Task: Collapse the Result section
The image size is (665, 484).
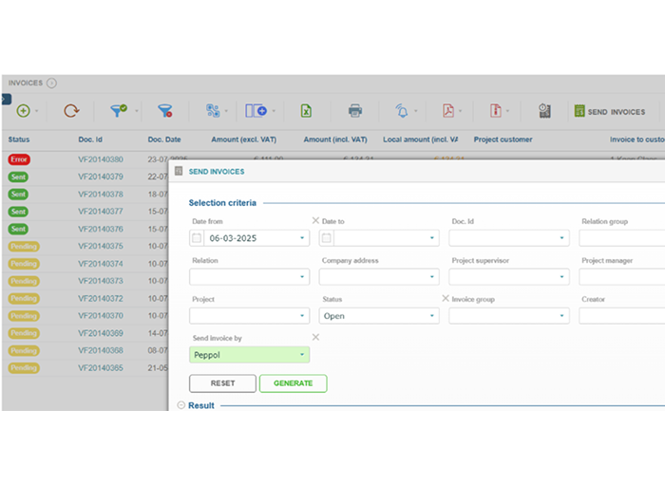Action: click(x=181, y=405)
